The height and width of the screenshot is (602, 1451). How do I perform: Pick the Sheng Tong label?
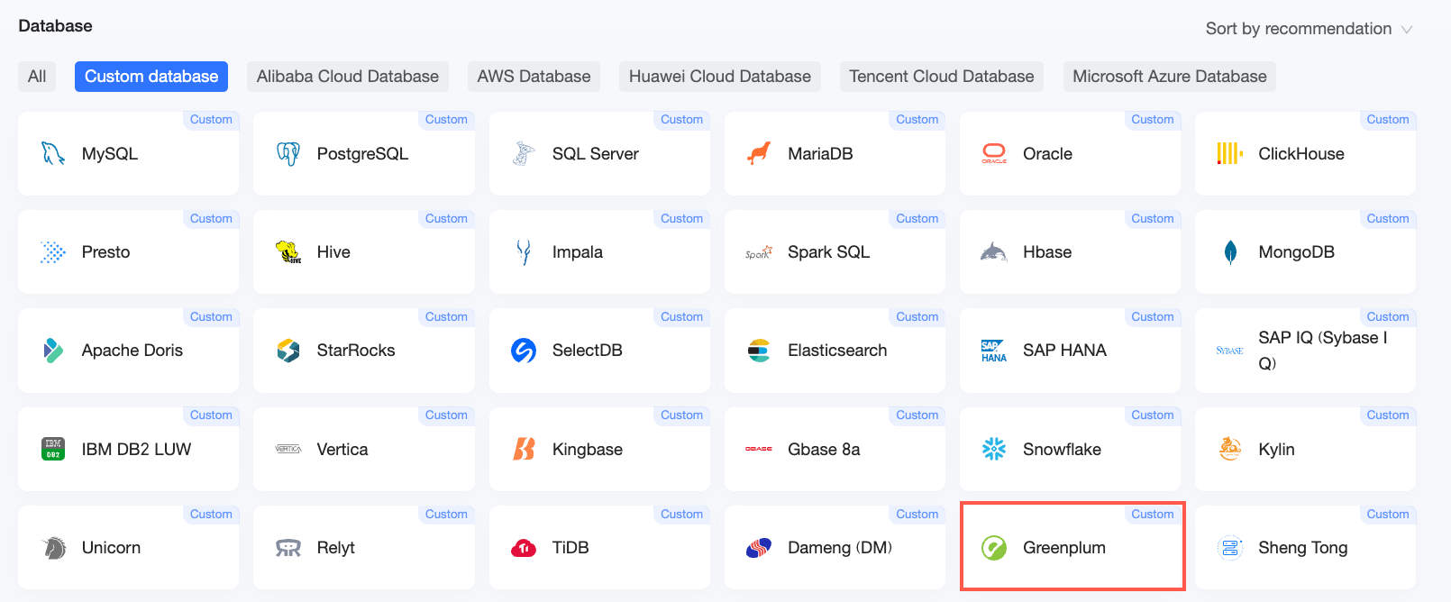pyautogui.click(x=1302, y=548)
